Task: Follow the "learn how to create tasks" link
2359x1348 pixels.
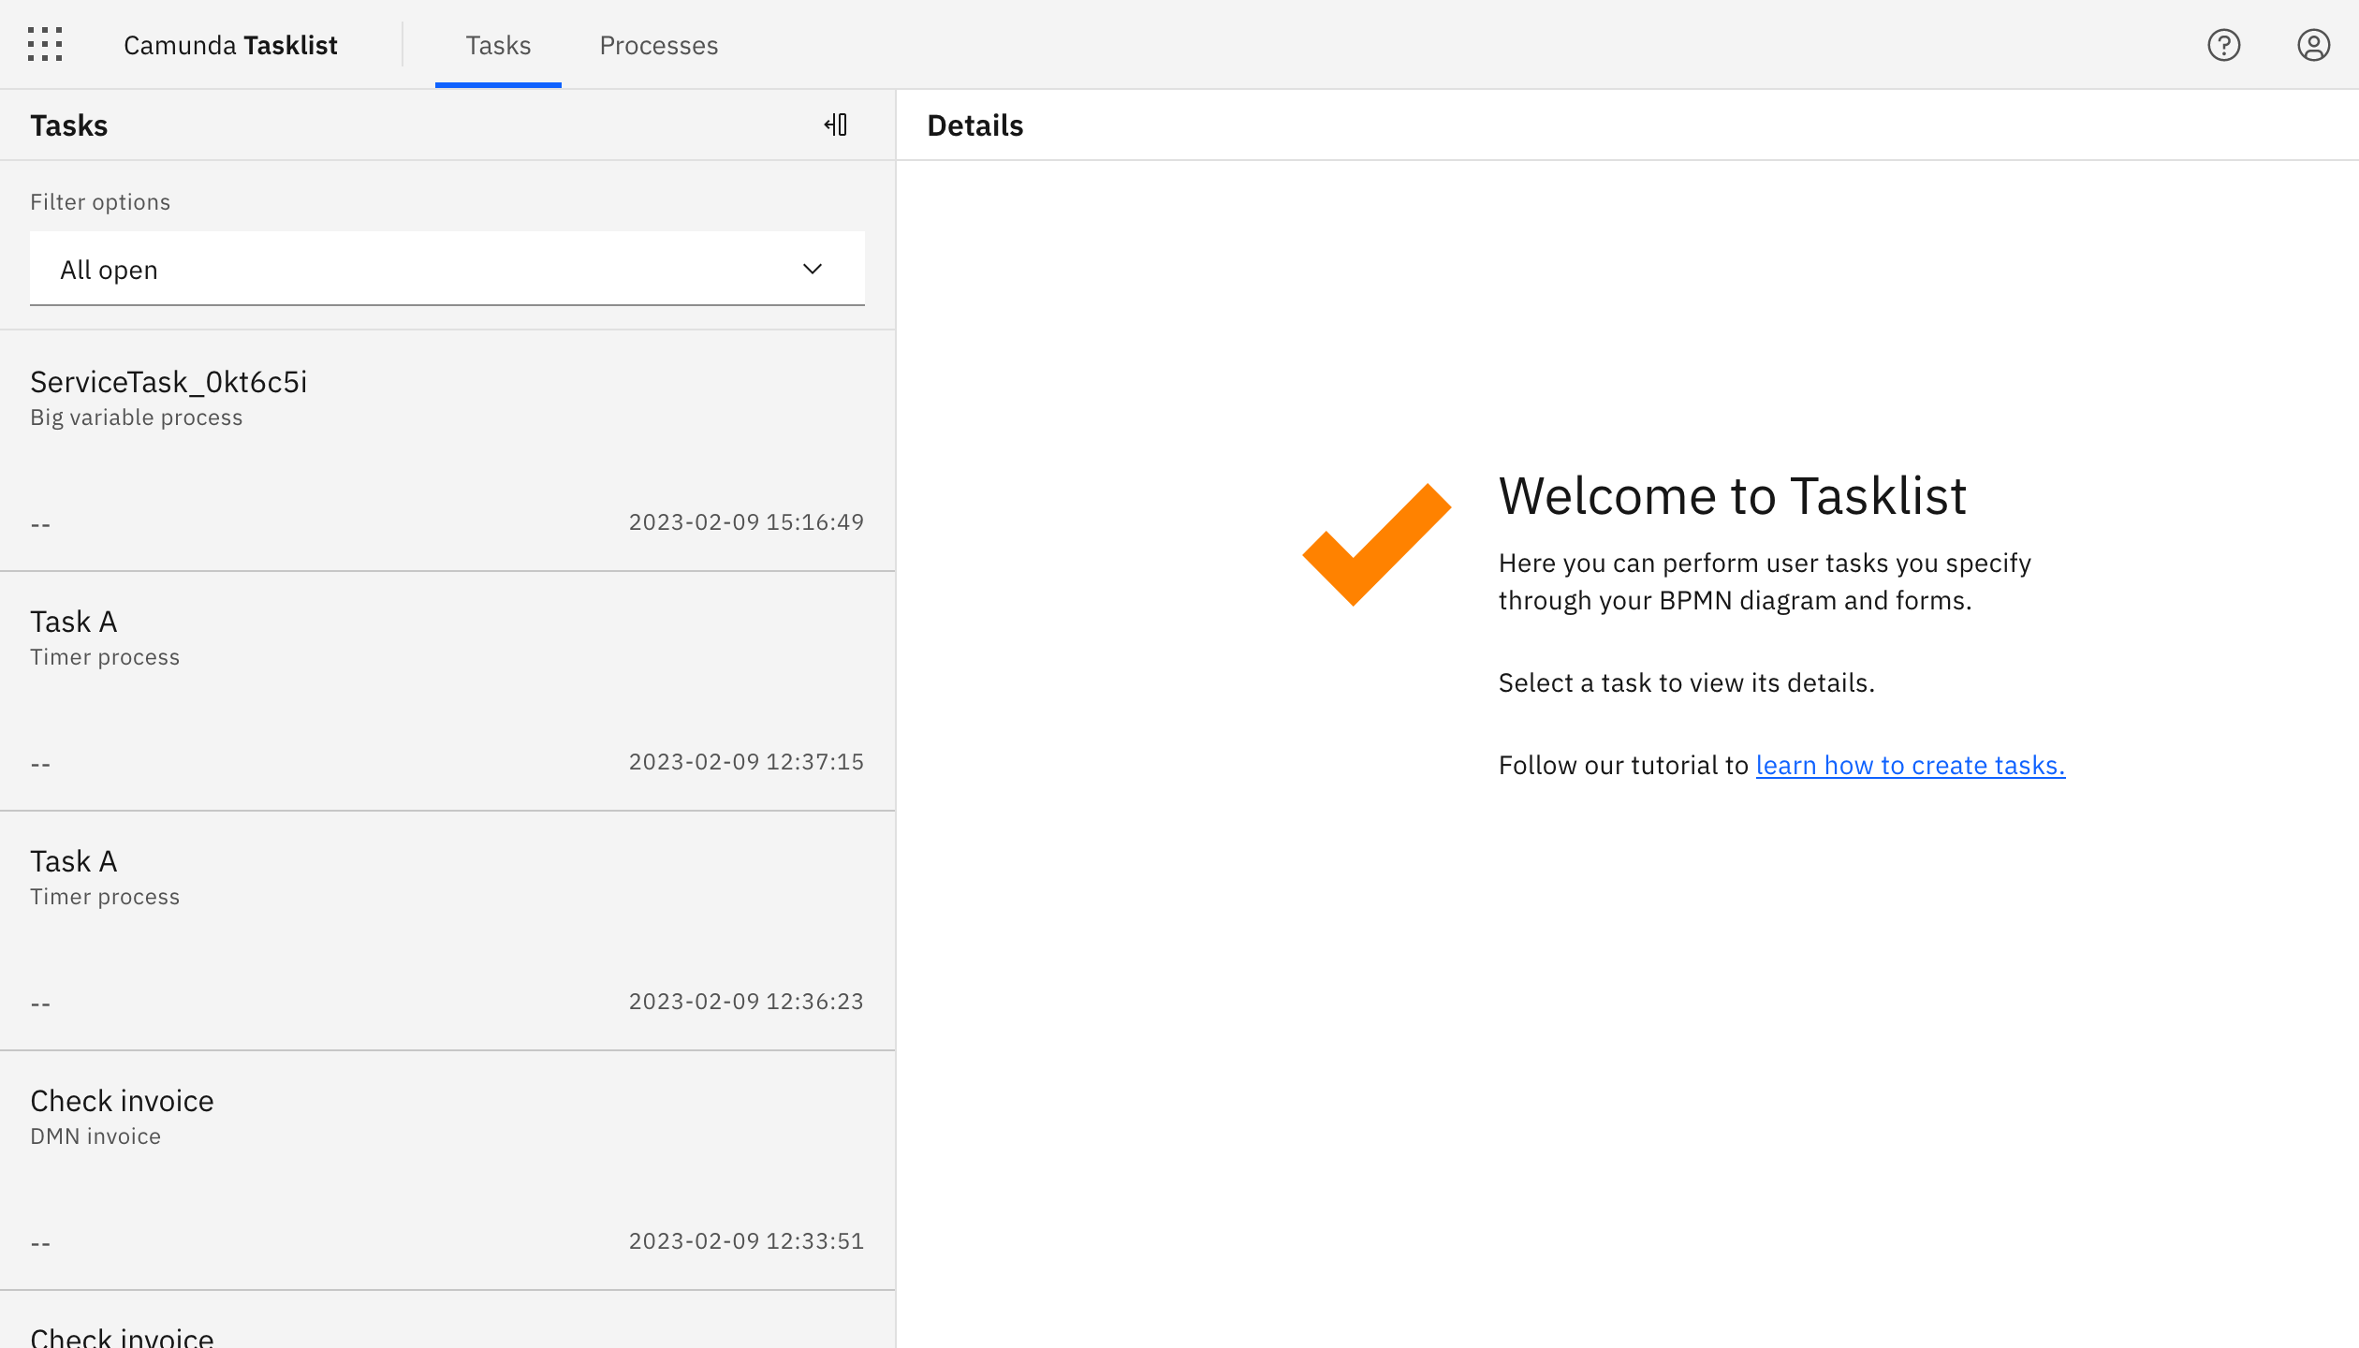Action: (1910, 765)
